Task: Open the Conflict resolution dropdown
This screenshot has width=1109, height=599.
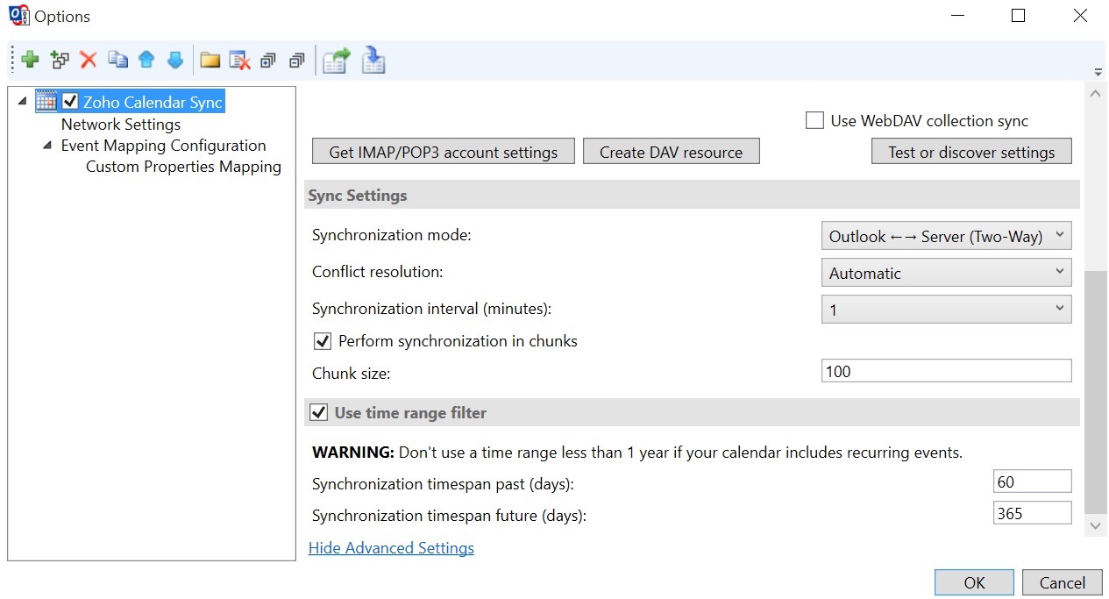Action: (946, 273)
